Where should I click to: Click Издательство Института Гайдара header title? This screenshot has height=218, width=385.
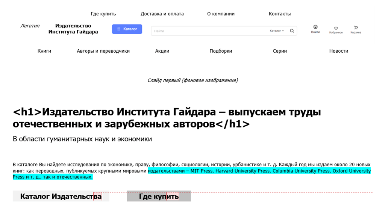point(73,29)
